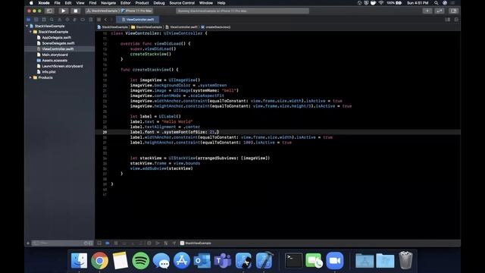Click Simulate Location arrow in debug bar
Viewport: 485px width, 273px height.
click(174, 243)
